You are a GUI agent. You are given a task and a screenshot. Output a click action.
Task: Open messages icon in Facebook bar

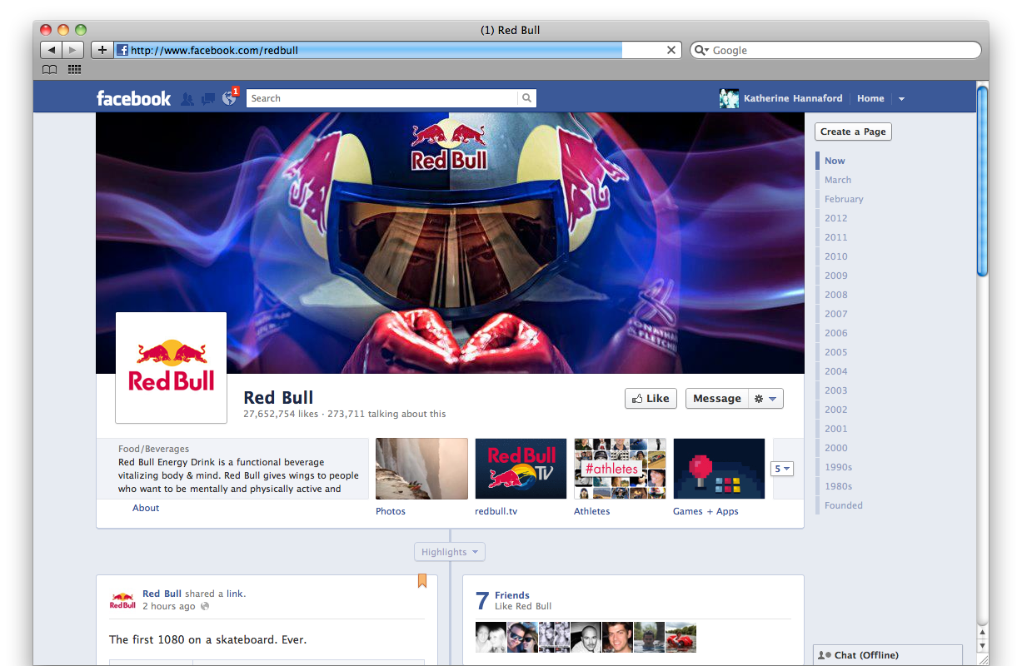click(x=208, y=98)
